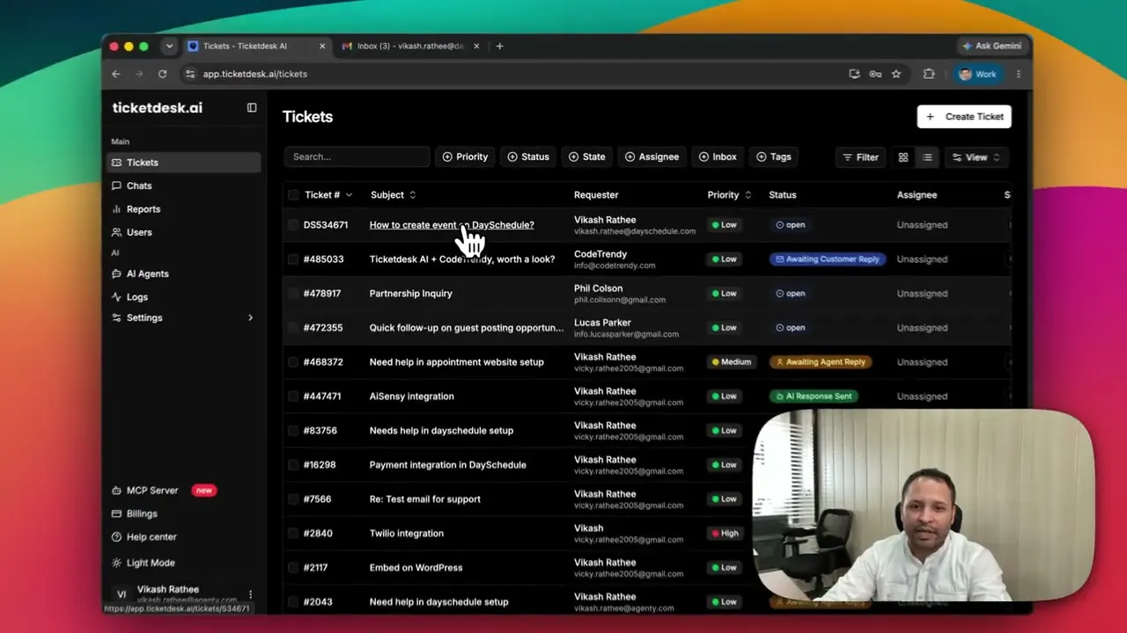This screenshot has width=1127, height=633.
Task: Sort by the Priority column header
Action: (x=730, y=195)
